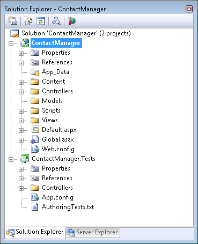Select the App_Data label

55,72
